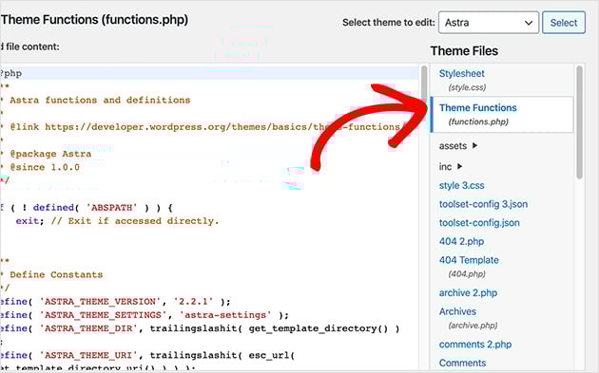The image size is (599, 373).
Task: Expand the inc folder
Action: coord(451,167)
